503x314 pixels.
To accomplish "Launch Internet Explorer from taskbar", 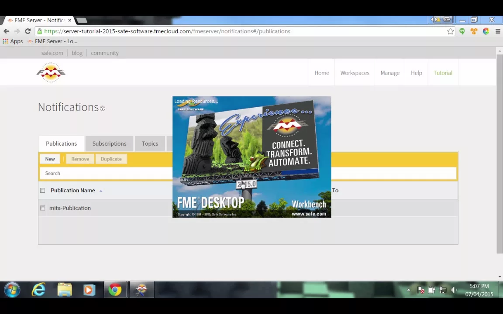I will (38, 290).
